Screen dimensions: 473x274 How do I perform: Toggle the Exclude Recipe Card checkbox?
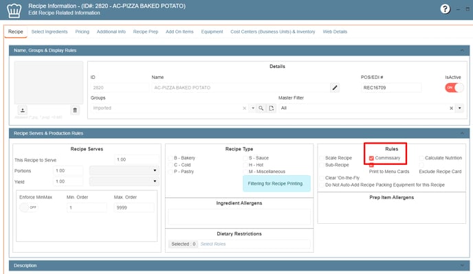tap(421, 165)
